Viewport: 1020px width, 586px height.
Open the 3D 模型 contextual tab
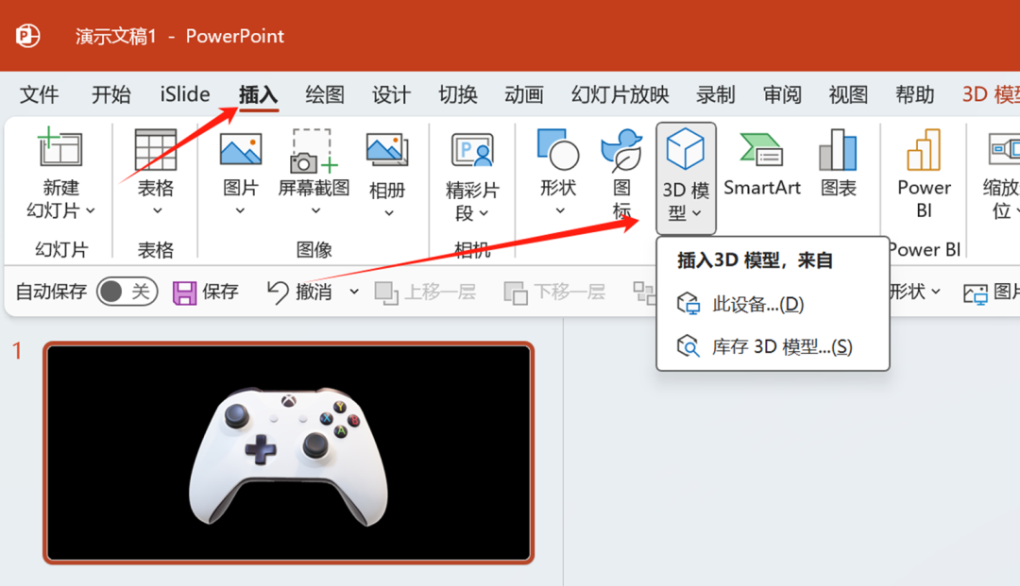click(x=991, y=95)
